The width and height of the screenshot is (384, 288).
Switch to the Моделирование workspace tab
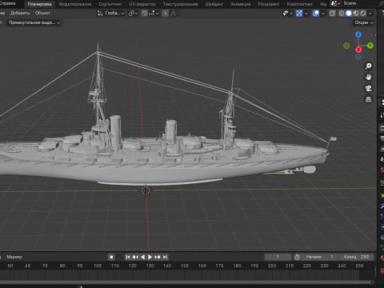pyautogui.click(x=75, y=4)
